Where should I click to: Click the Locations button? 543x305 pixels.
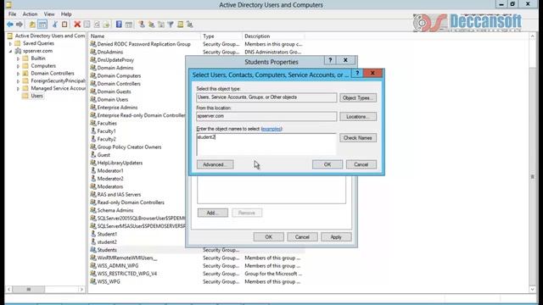click(358, 117)
